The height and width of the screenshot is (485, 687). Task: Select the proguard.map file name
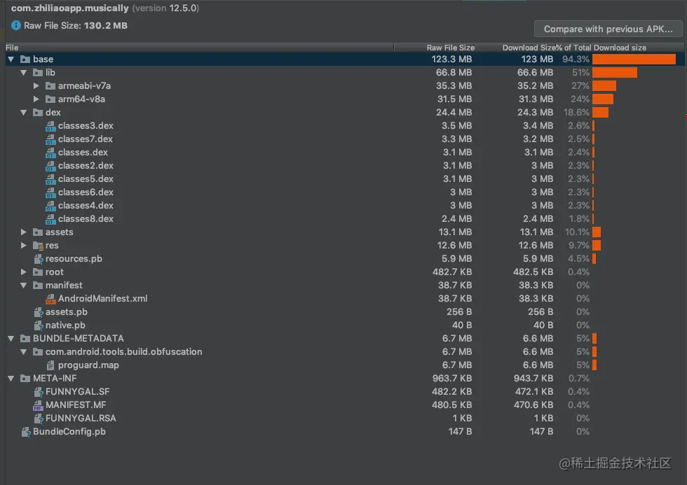88,365
